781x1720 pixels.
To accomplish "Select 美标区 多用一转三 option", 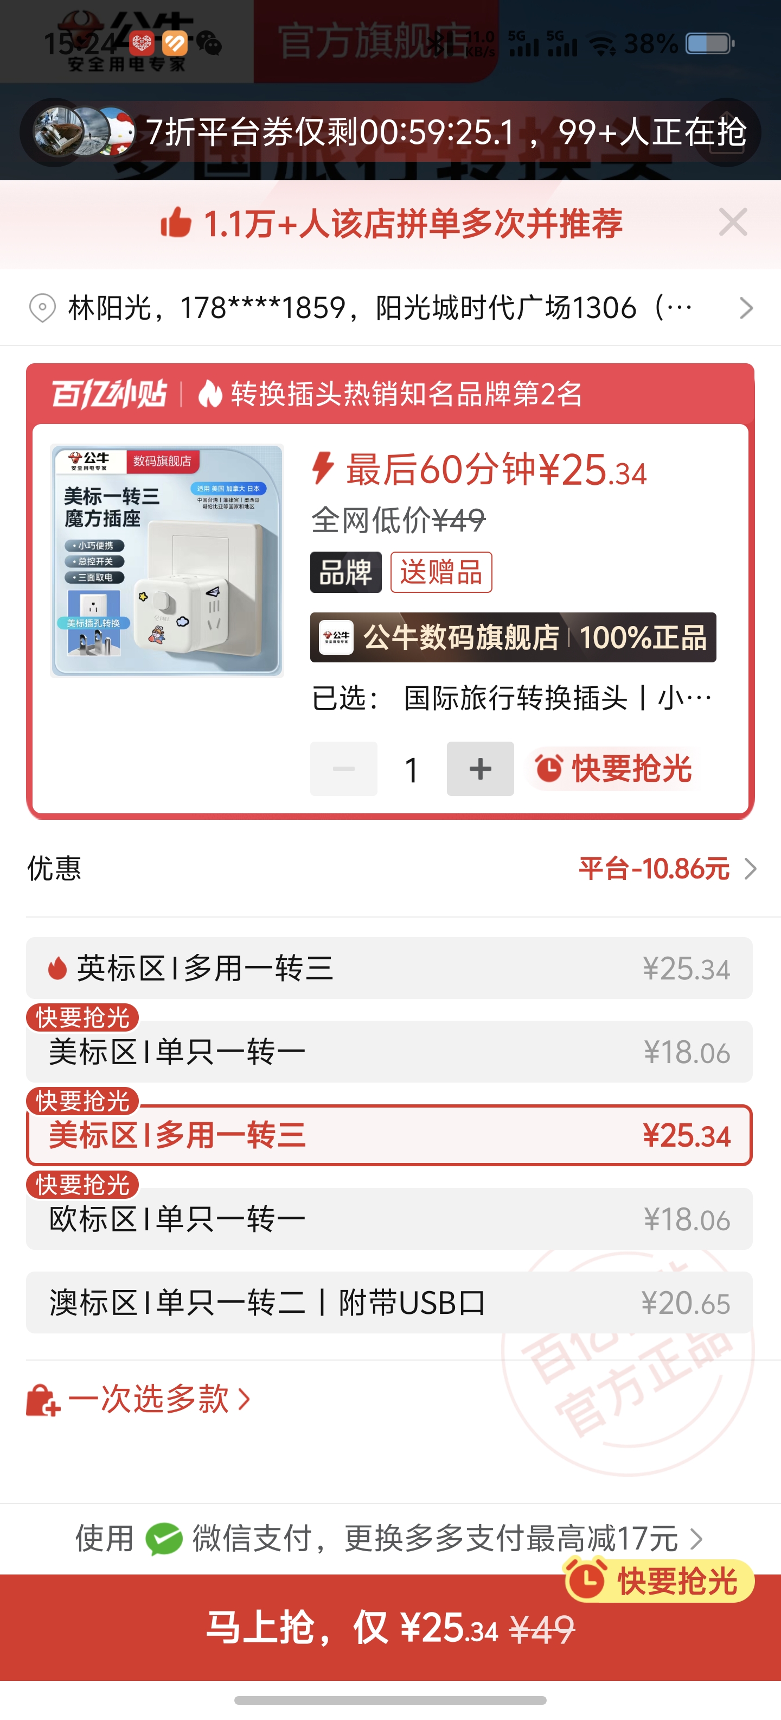I will (389, 1135).
